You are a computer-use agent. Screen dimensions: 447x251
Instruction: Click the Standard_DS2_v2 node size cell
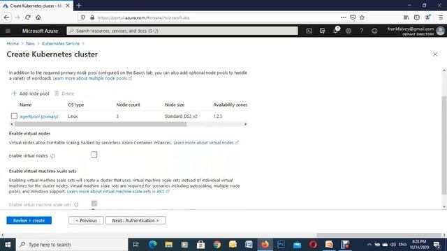coord(181,116)
